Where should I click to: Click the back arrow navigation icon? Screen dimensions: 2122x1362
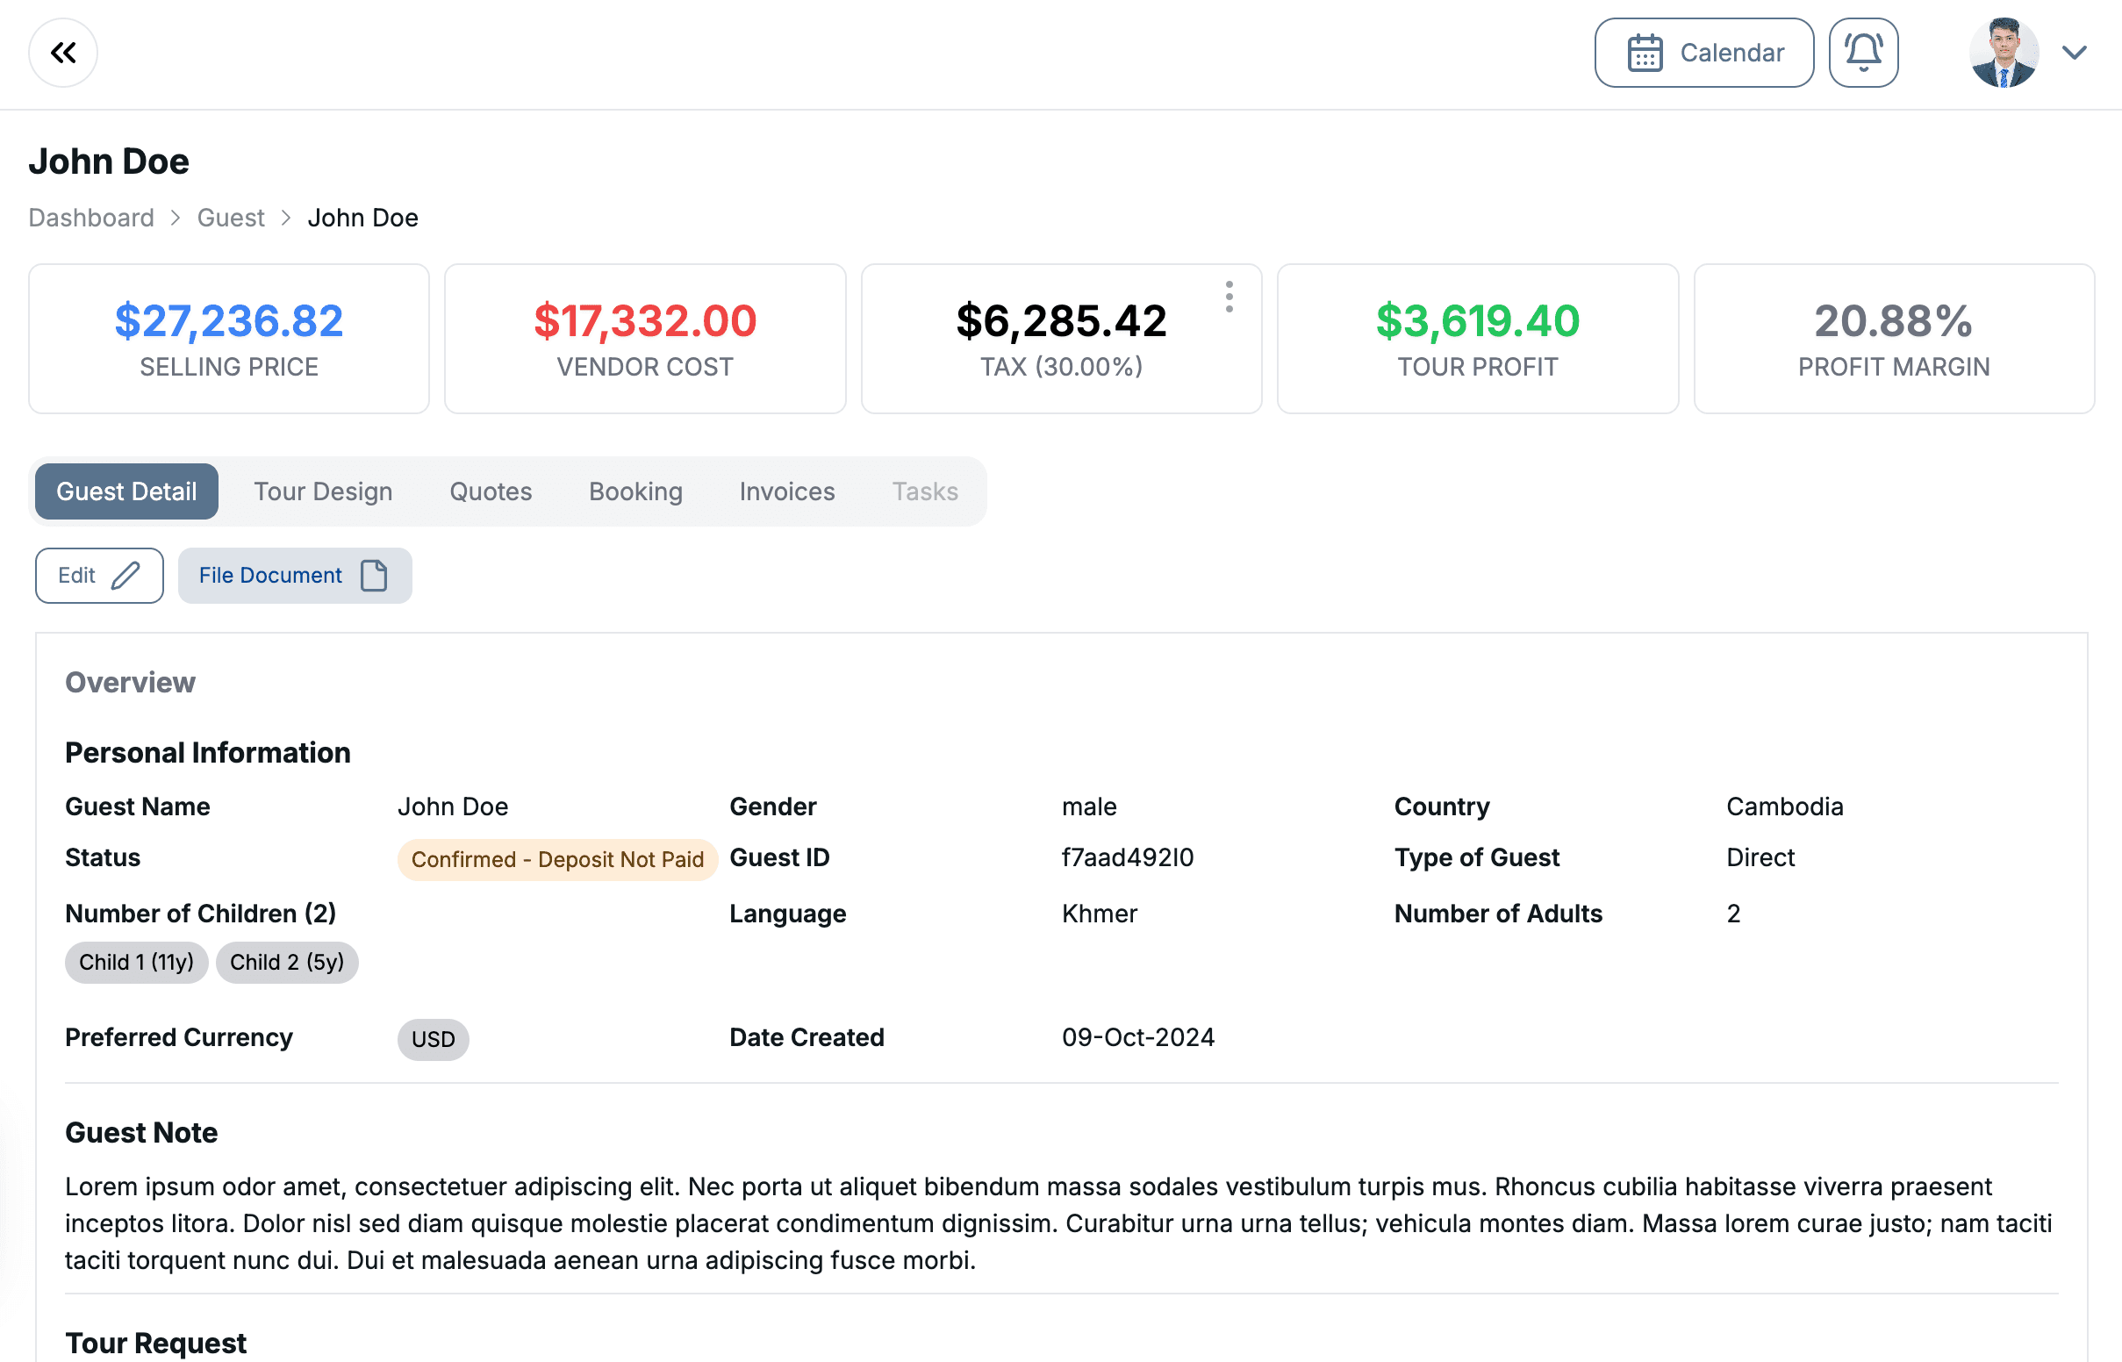pos(61,53)
